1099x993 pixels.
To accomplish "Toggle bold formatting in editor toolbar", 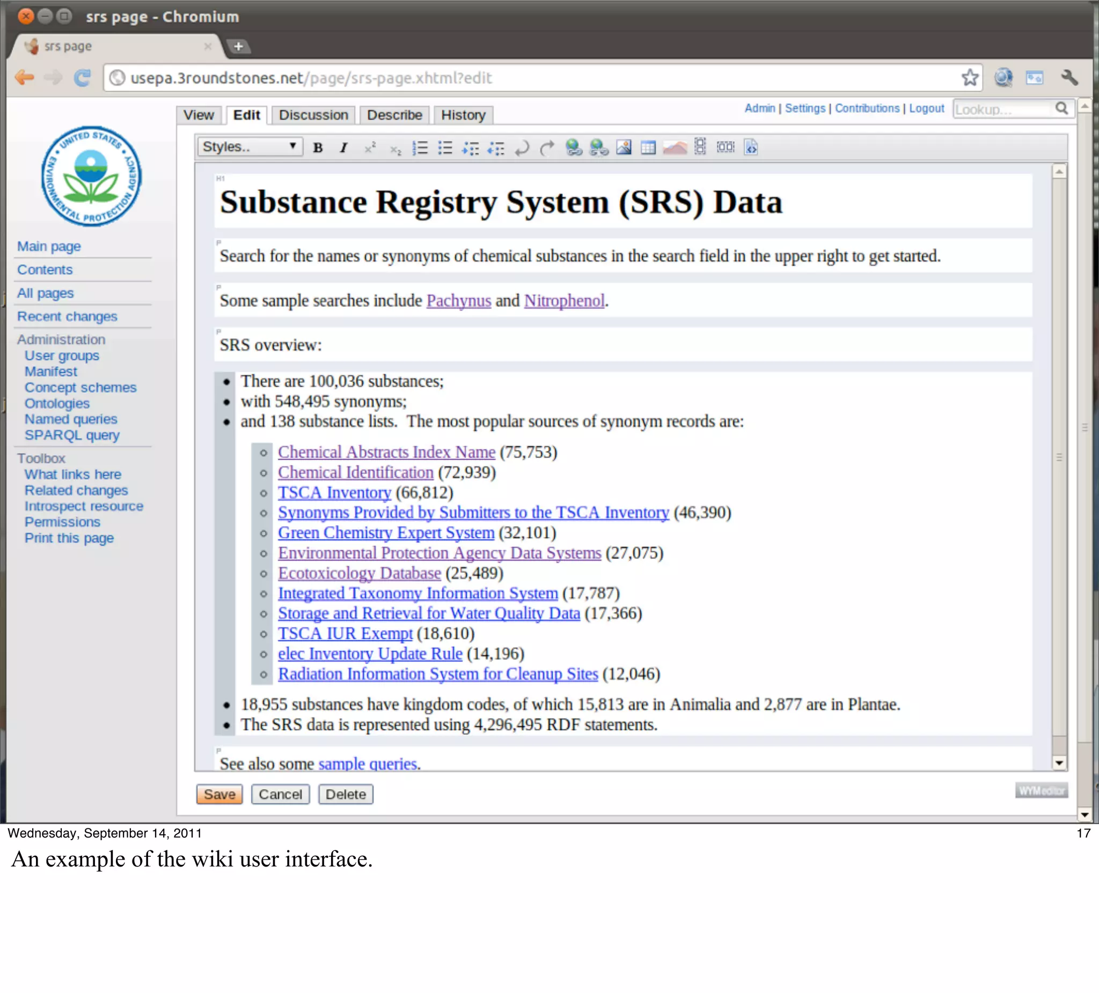I will click(318, 147).
